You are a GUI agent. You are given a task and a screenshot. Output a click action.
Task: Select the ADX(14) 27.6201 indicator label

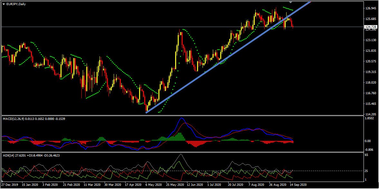[x=14, y=156]
